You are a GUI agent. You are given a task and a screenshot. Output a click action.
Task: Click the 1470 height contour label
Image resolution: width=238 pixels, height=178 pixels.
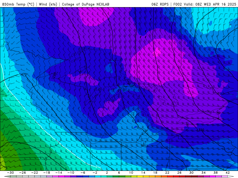[23, 74]
